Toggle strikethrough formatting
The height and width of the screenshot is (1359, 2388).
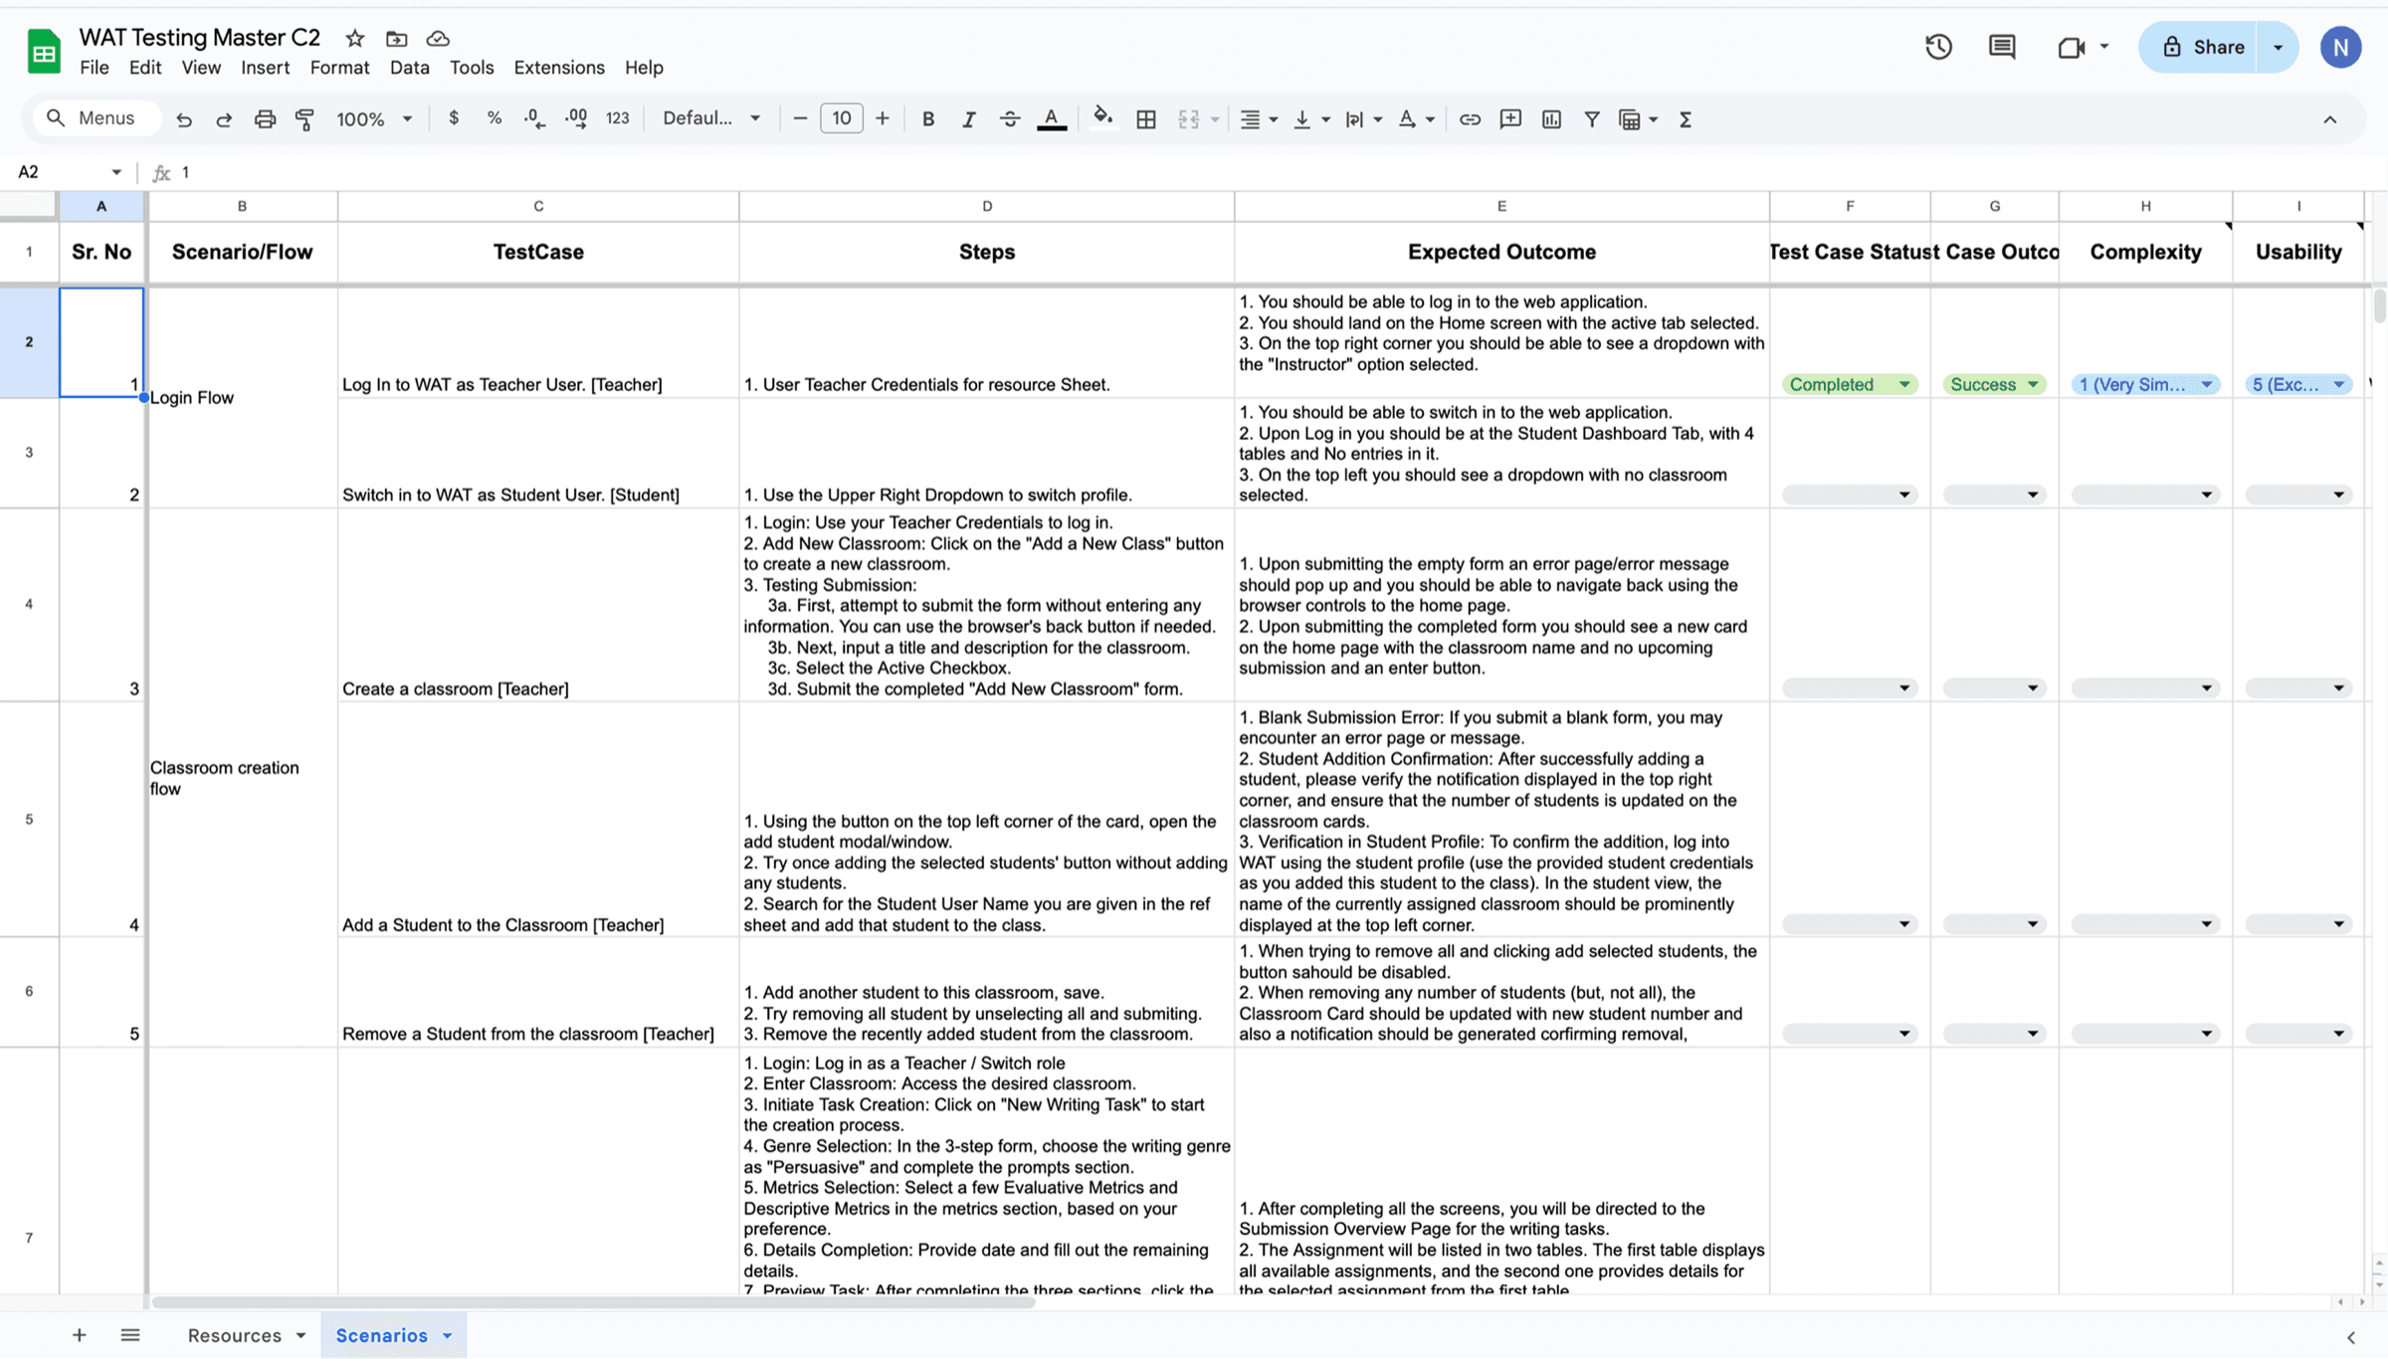pos(1010,119)
